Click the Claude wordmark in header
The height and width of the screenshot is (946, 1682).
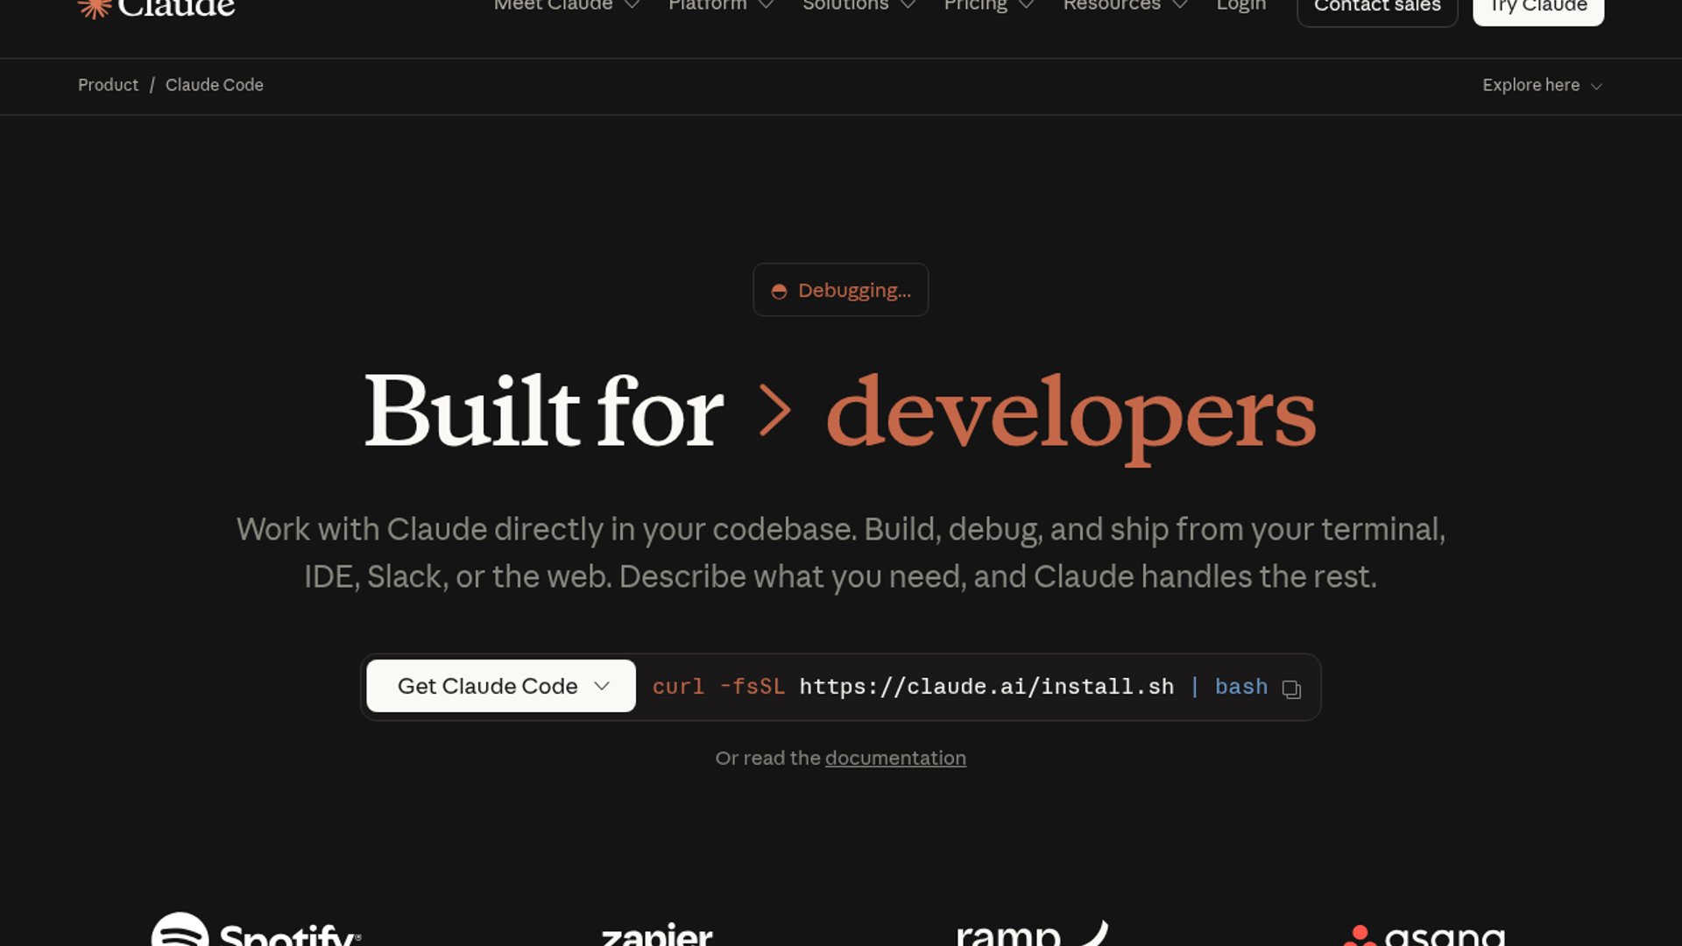pyautogui.click(x=176, y=7)
